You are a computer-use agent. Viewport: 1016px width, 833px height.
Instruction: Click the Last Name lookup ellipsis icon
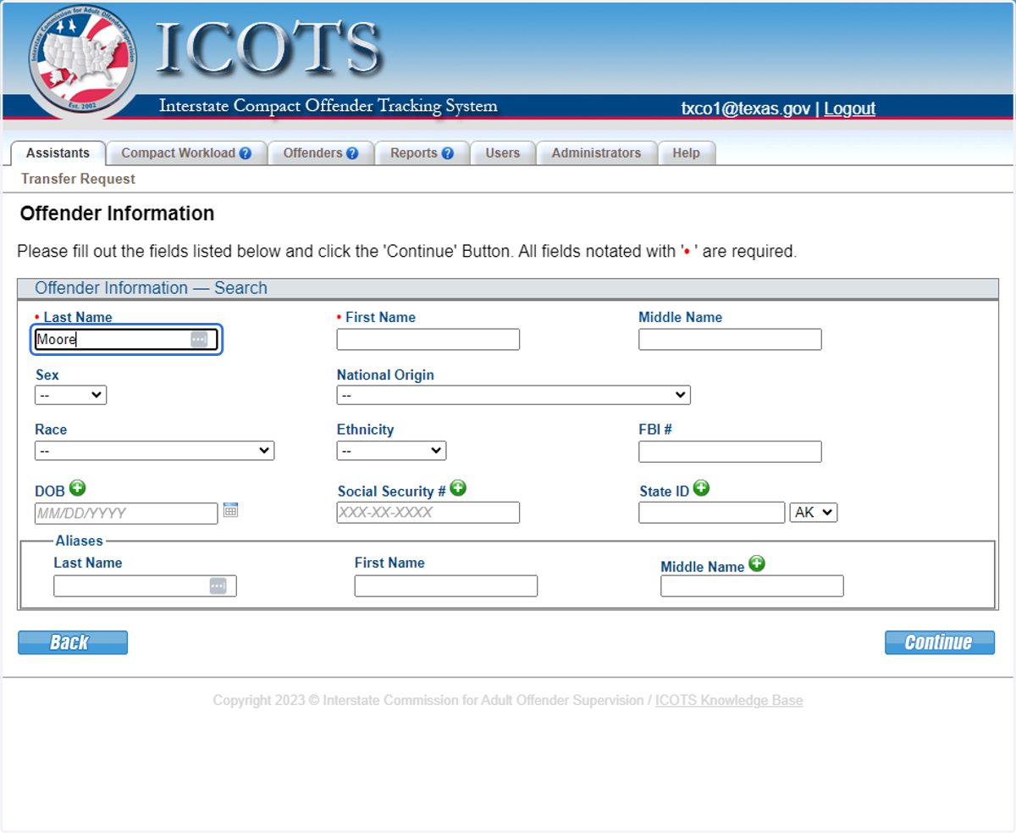pyautogui.click(x=198, y=339)
